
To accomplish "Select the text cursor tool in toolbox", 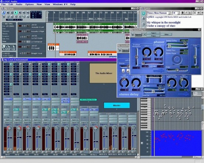I will point(11,46).
